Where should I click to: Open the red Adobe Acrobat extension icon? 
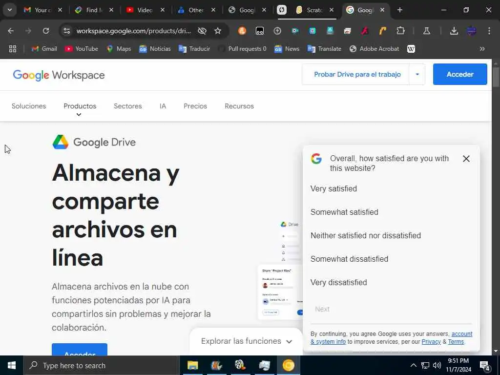pos(365,31)
